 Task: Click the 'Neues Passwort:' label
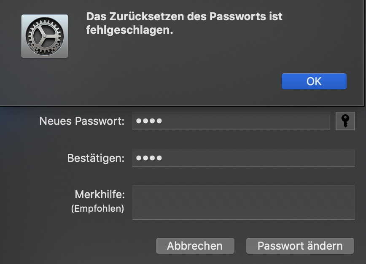82,121
